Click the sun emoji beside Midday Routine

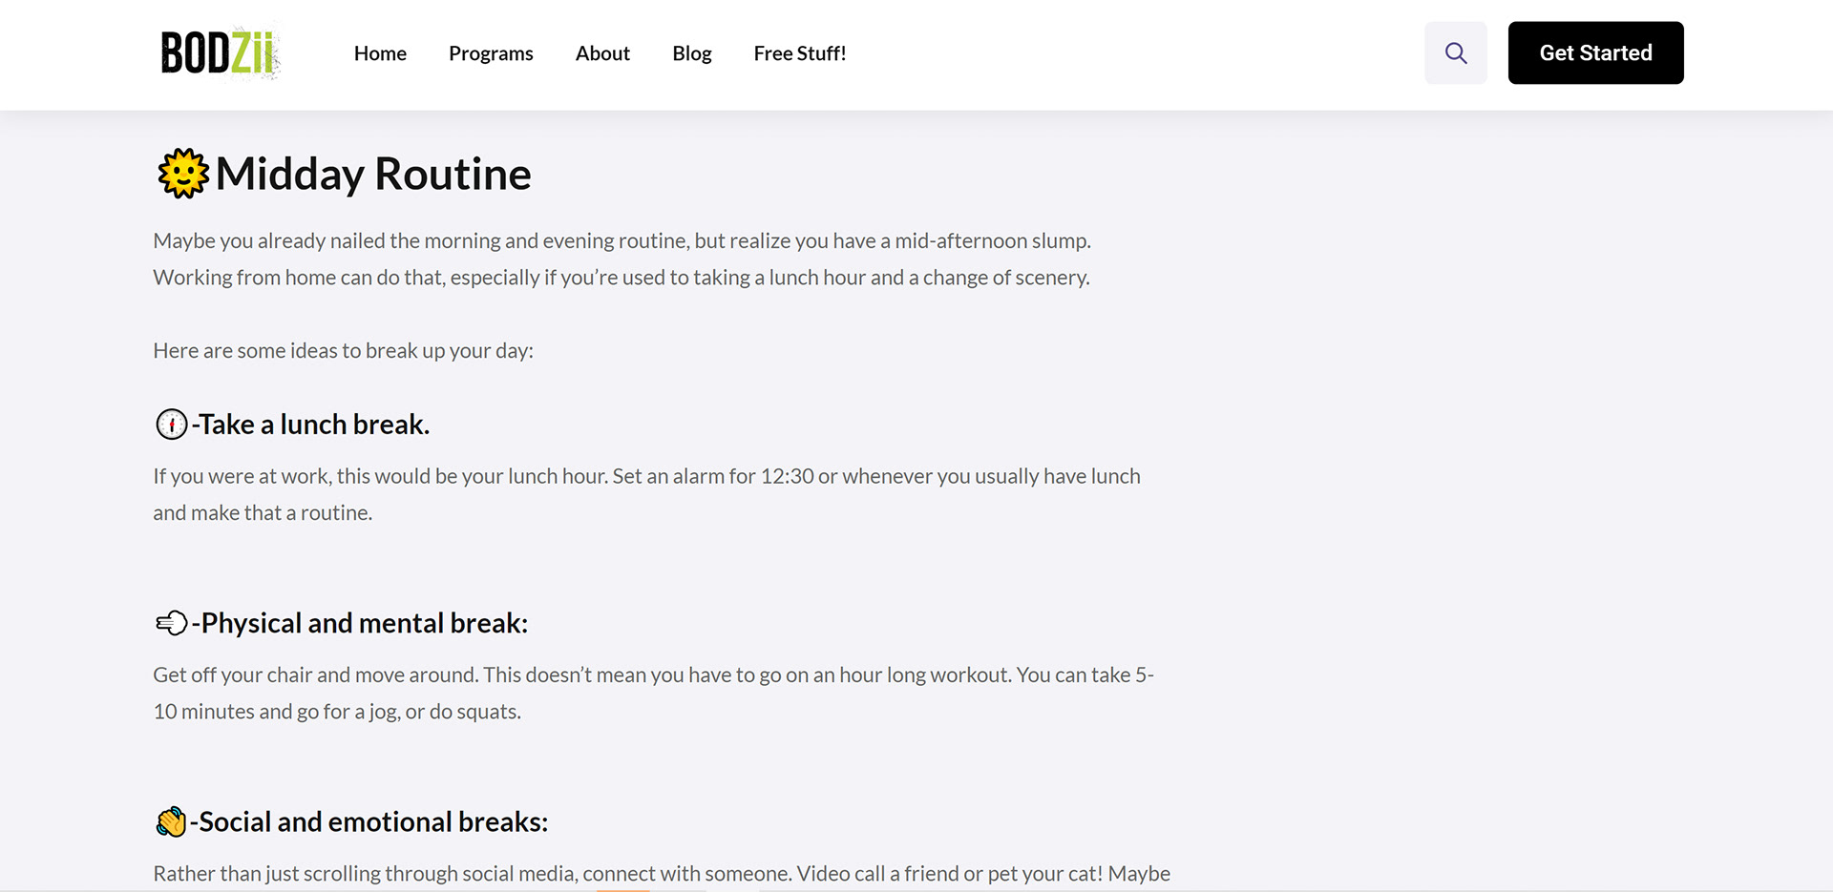coord(182,174)
